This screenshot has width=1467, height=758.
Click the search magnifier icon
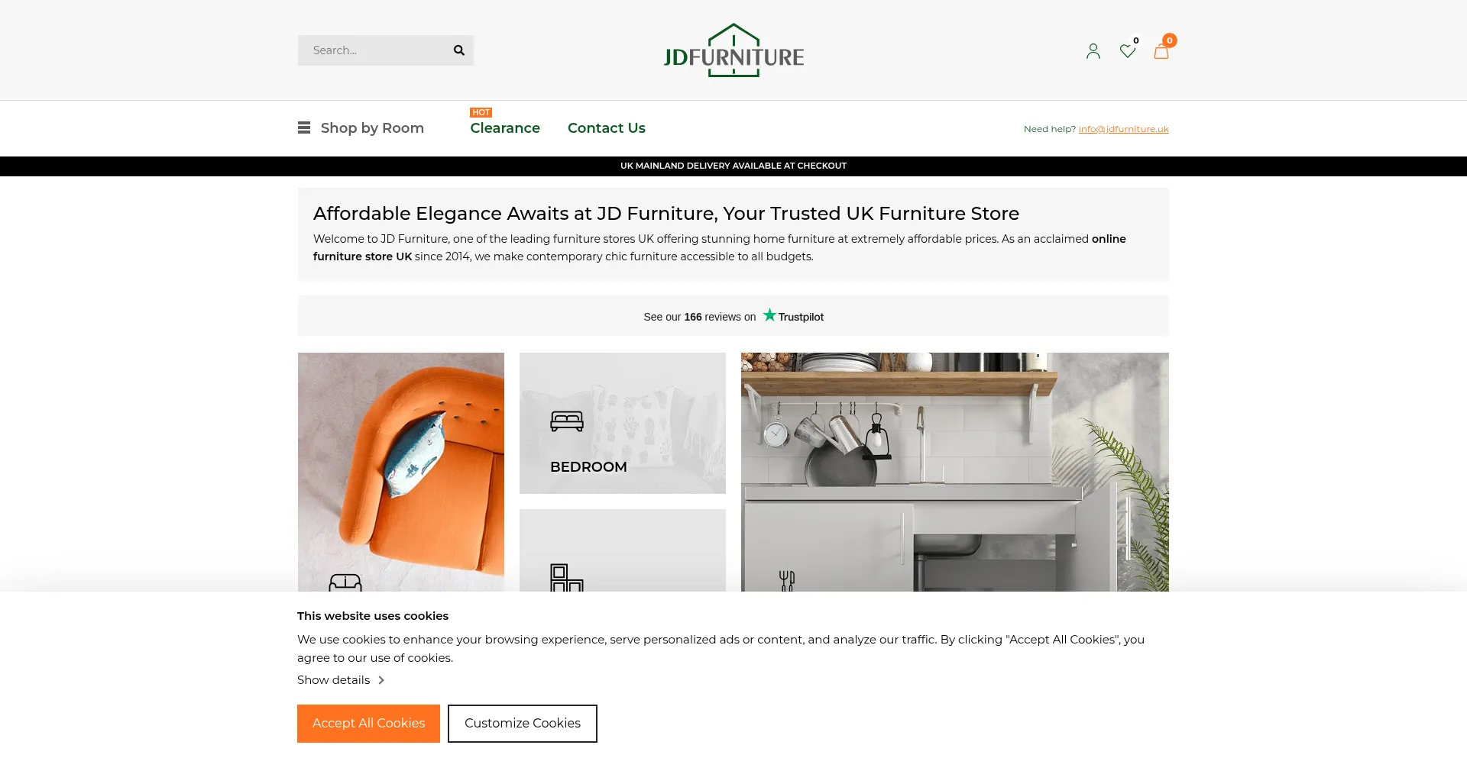(x=458, y=50)
